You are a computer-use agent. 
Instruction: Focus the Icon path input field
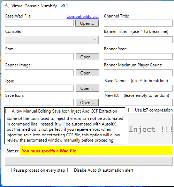click(x=39, y=88)
